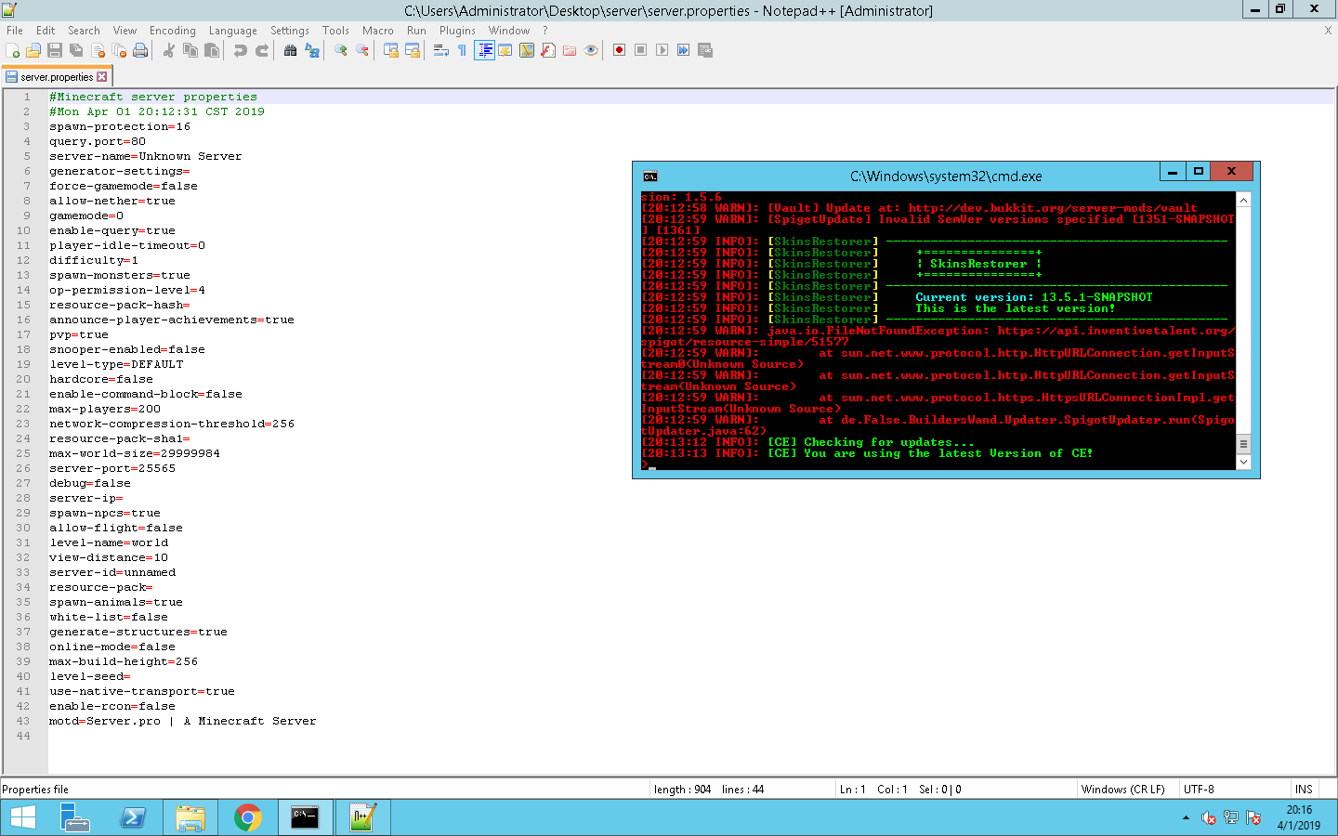1338x836 pixels.
Task: Start macro recording with the red record icon
Action: pyautogui.click(x=619, y=50)
